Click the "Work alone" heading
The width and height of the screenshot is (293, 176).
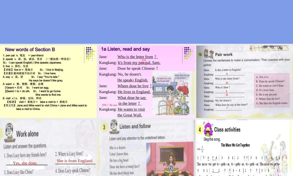(x=27, y=134)
